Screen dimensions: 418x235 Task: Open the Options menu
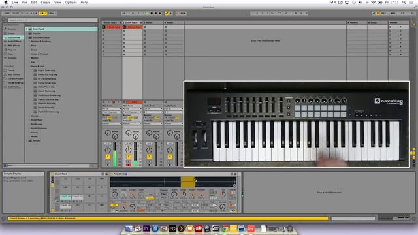pyautogui.click(x=71, y=3)
